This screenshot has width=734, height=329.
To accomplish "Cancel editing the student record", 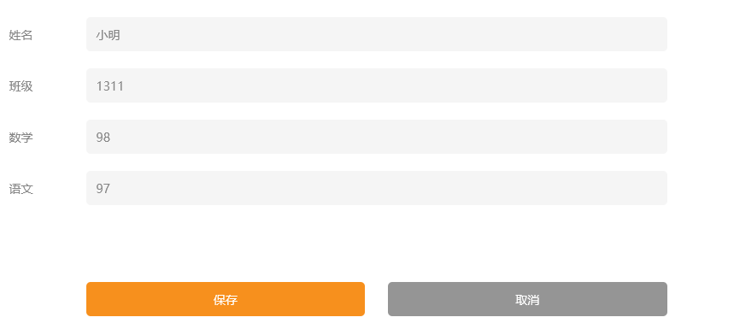I will click(x=527, y=299).
